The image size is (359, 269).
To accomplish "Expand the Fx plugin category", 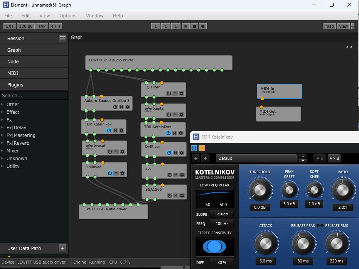I will [x=2, y=120].
